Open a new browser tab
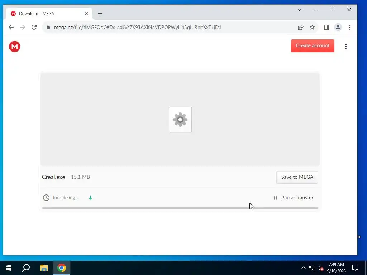The width and height of the screenshot is (367, 275). [100, 14]
